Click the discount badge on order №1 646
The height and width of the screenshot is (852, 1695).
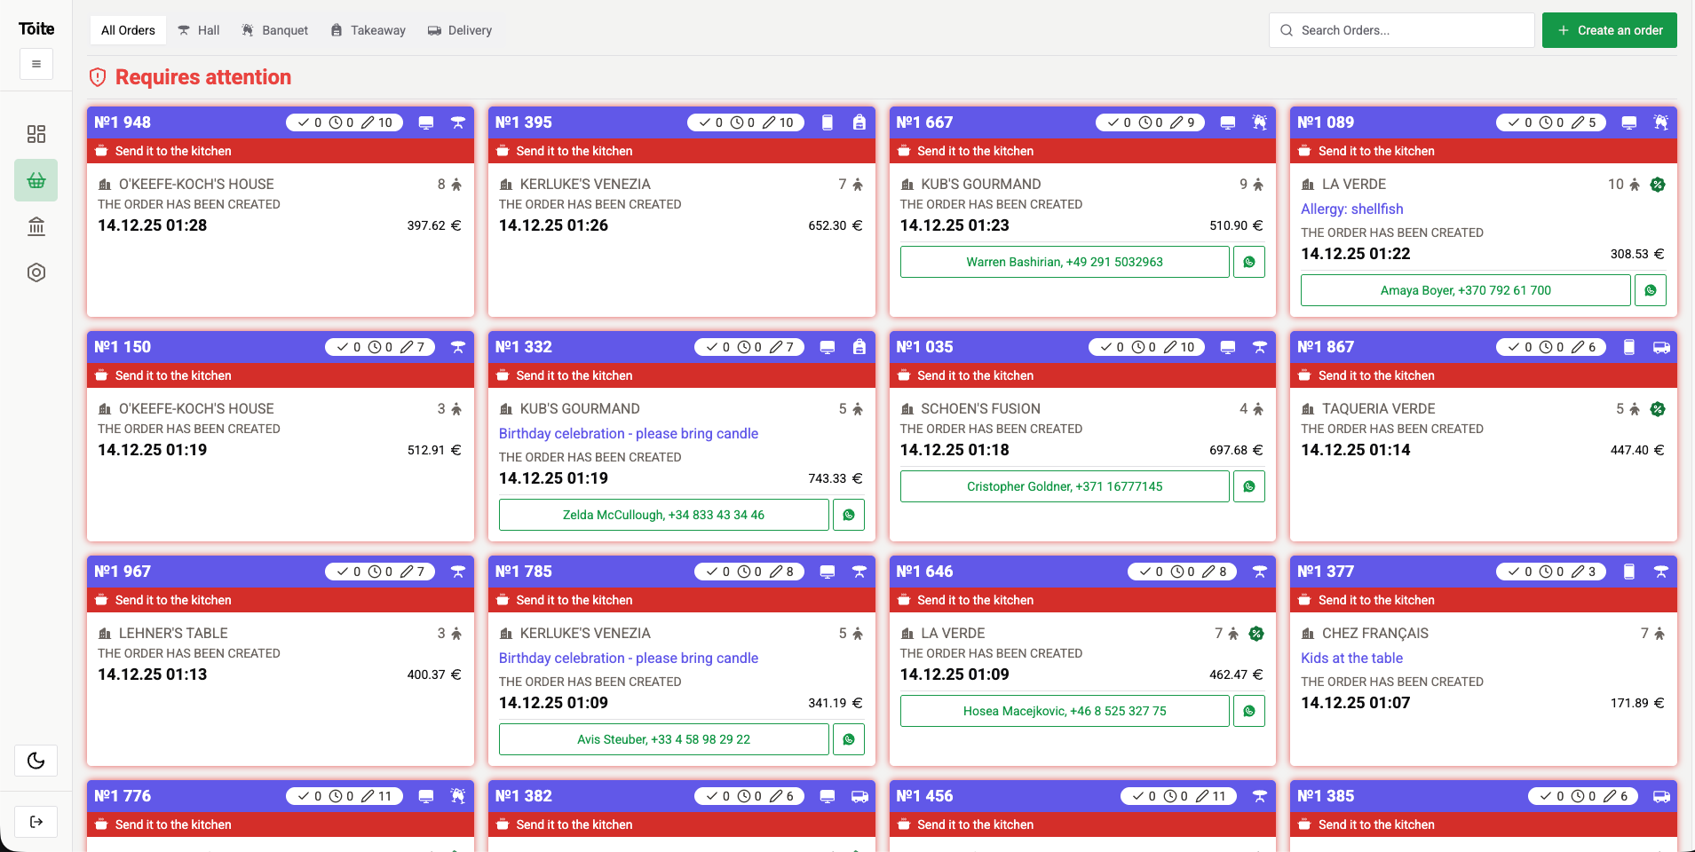click(1255, 633)
